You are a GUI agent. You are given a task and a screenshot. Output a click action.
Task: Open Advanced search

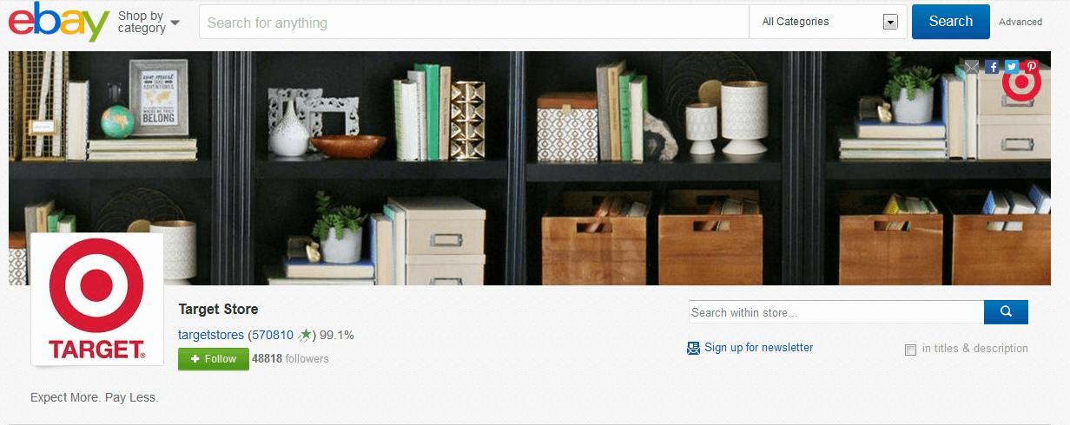1020,23
